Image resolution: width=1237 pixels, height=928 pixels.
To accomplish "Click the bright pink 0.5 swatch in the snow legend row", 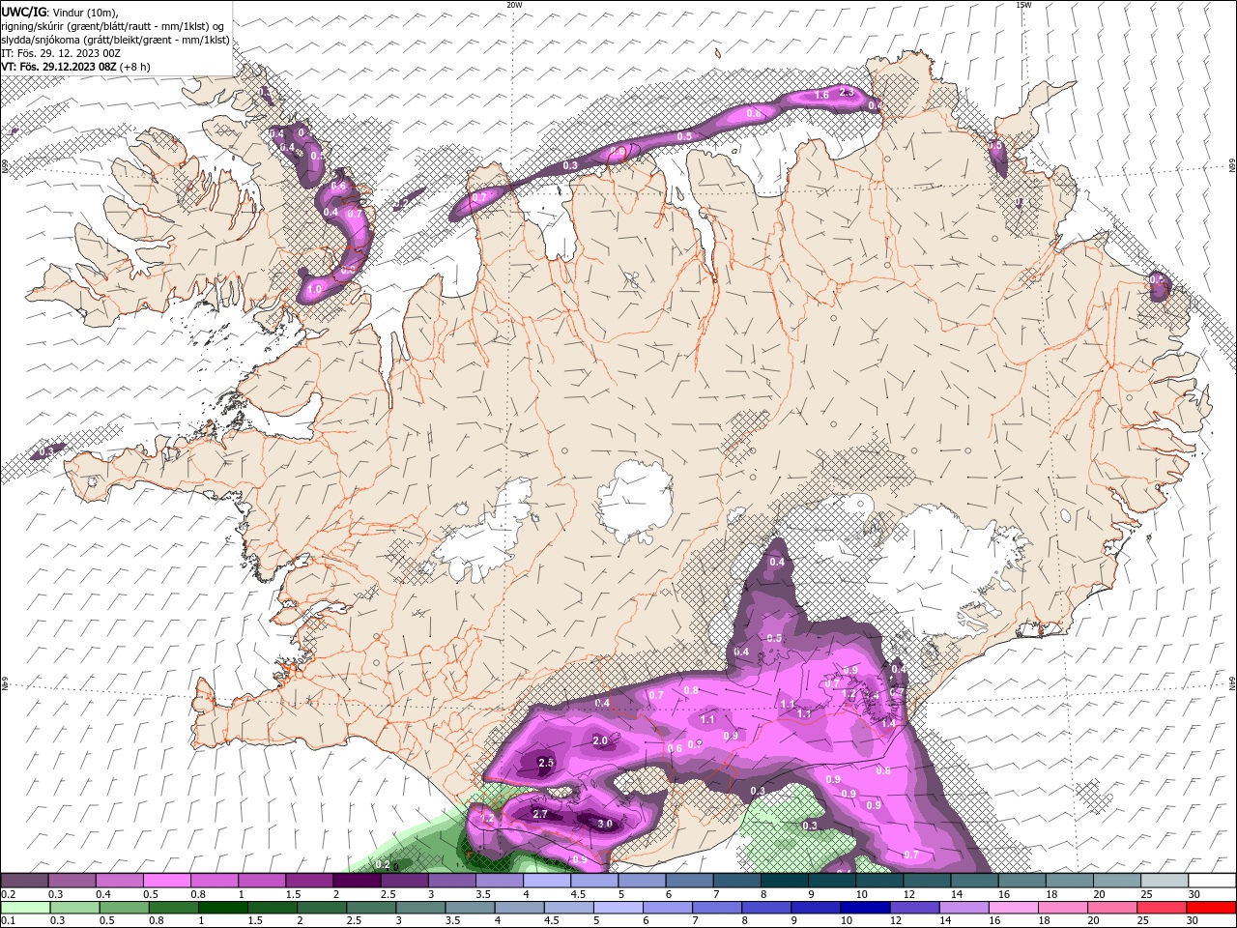I will (x=166, y=880).
